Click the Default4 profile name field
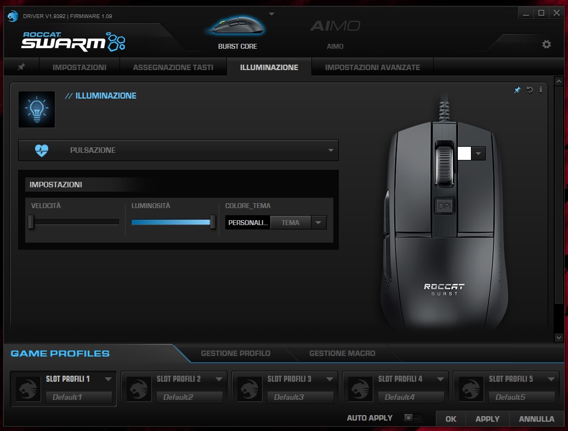 411,397
